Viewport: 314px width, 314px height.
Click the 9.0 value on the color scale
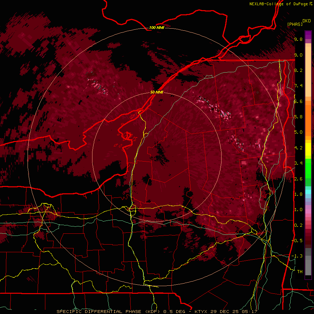coord(298,55)
